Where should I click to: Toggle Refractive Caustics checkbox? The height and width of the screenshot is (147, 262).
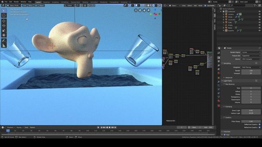260,127
